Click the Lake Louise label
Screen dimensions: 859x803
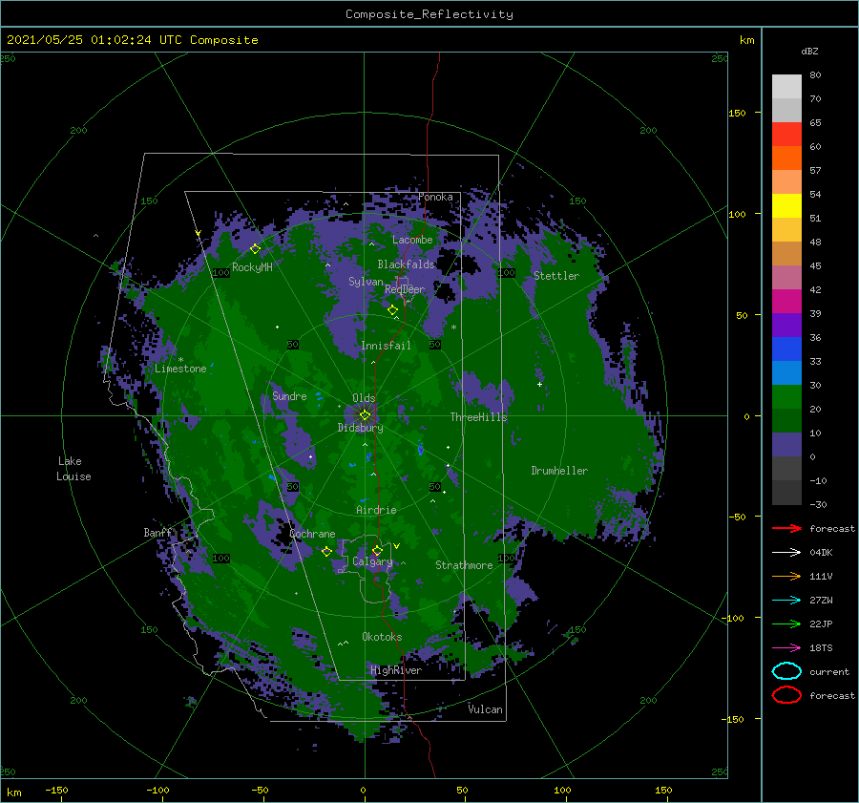point(73,469)
